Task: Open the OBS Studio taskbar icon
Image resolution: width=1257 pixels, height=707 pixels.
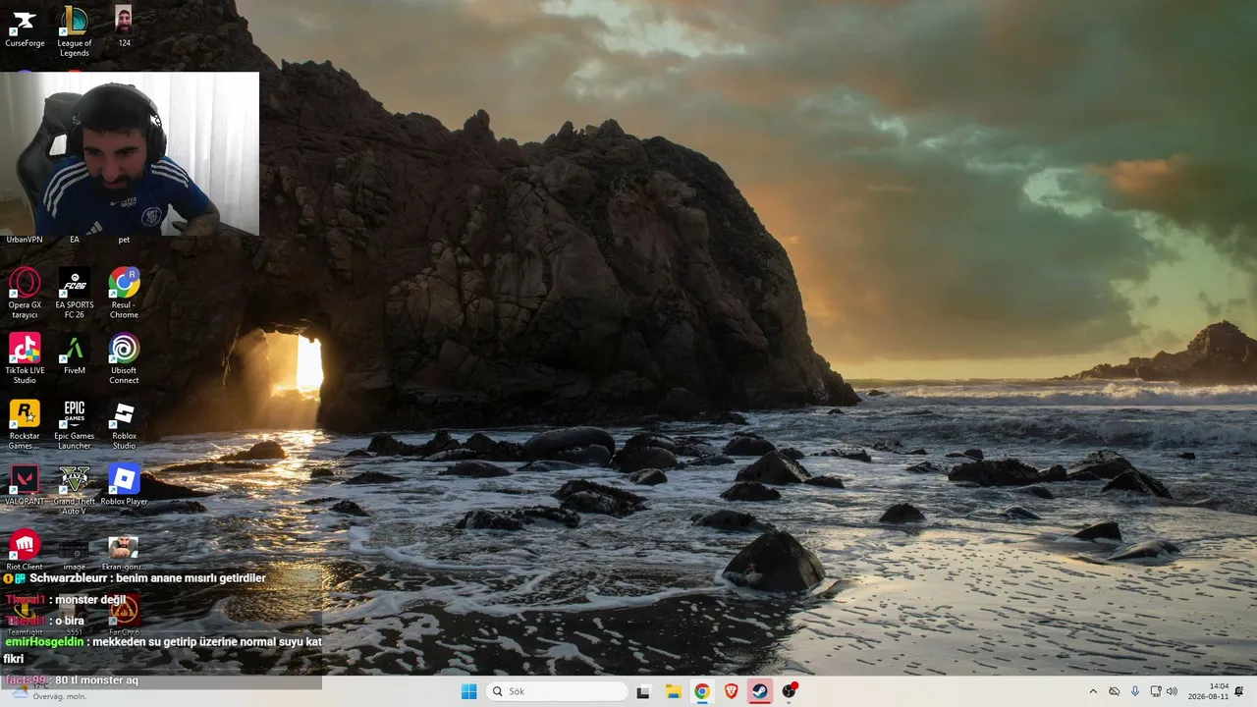Action: tap(790, 691)
